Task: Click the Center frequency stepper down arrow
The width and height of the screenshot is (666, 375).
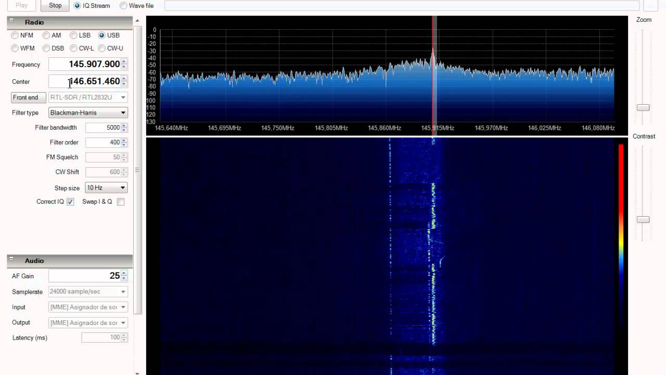Action: click(x=124, y=84)
